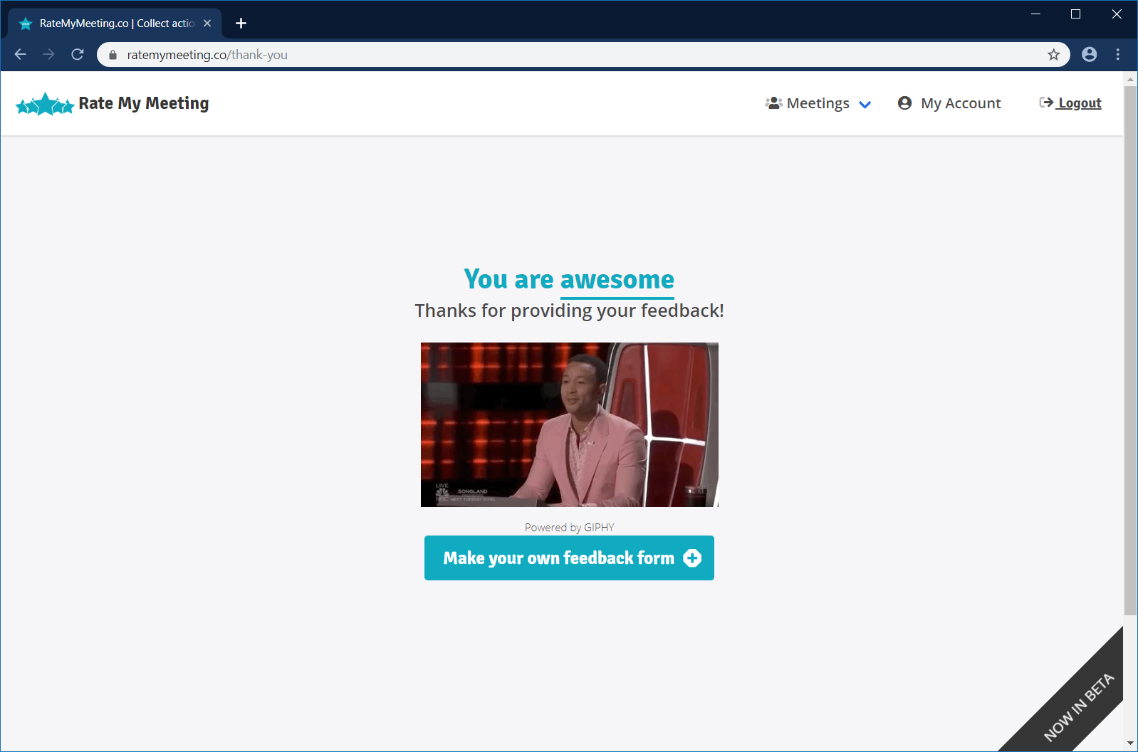Open My Account page
This screenshot has height=752, width=1138.
point(949,104)
